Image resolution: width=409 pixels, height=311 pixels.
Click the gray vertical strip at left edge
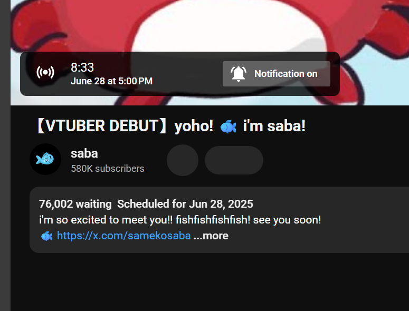(5, 158)
